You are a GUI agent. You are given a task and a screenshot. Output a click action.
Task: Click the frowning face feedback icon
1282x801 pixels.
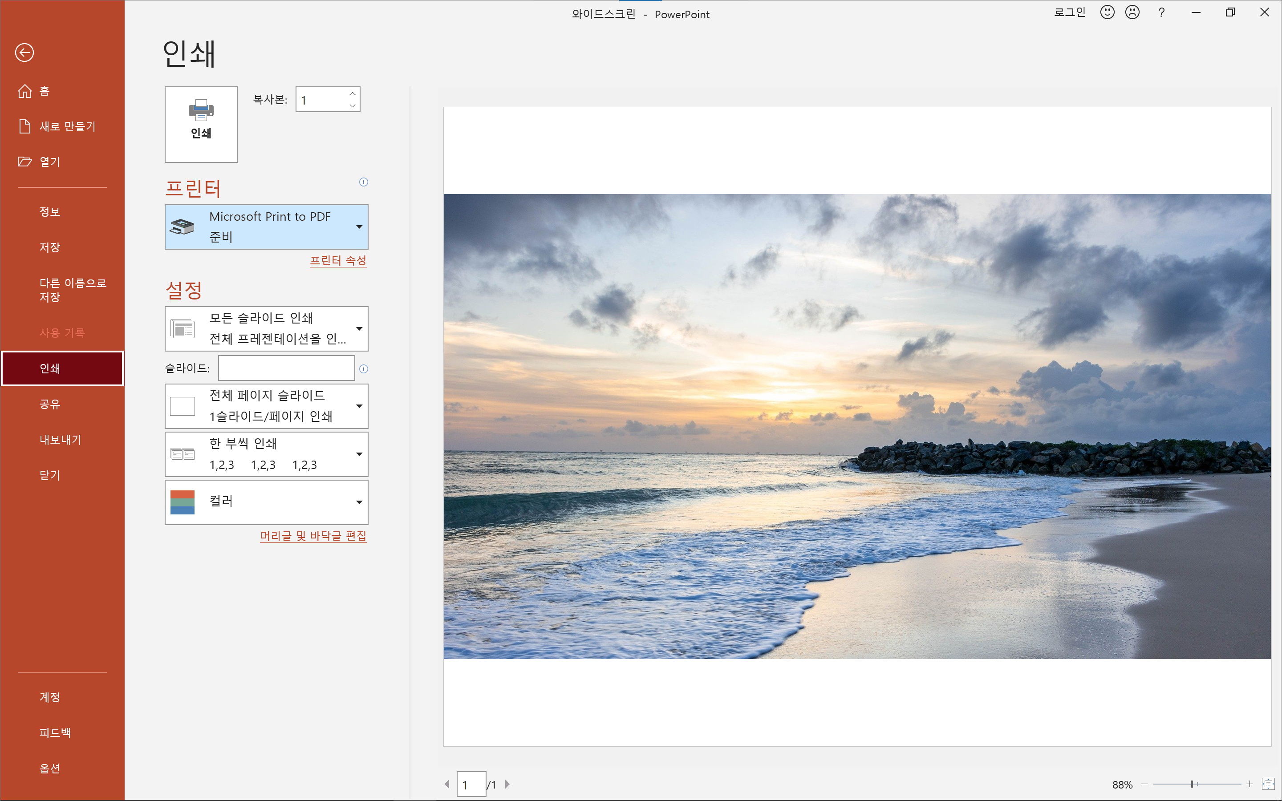1132,13
